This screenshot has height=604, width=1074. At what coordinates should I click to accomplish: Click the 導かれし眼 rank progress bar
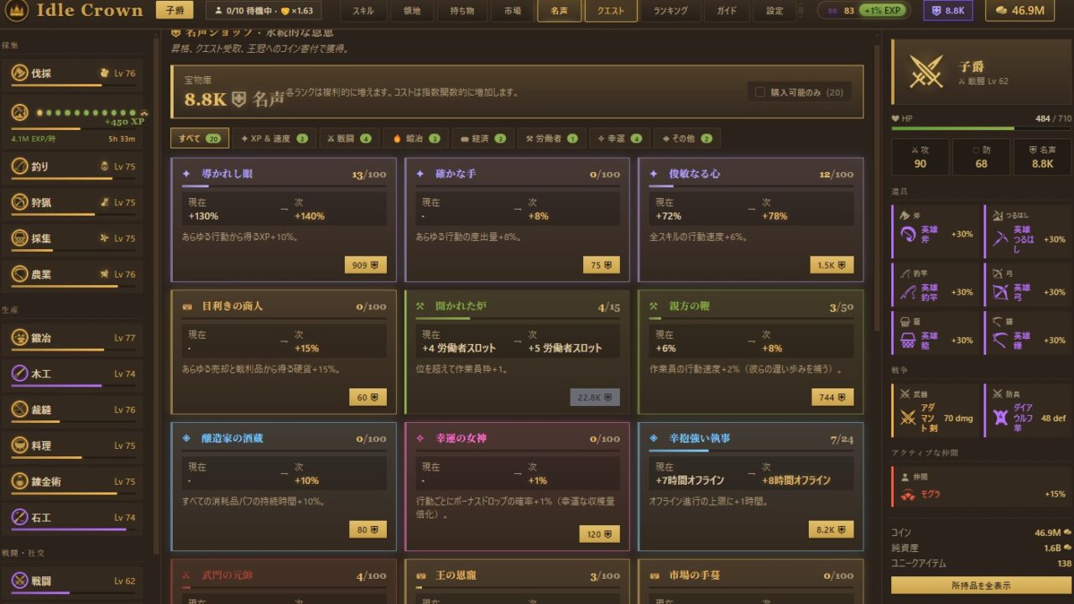point(284,186)
